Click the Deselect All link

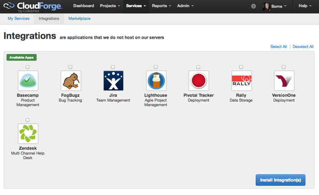point(303,47)
